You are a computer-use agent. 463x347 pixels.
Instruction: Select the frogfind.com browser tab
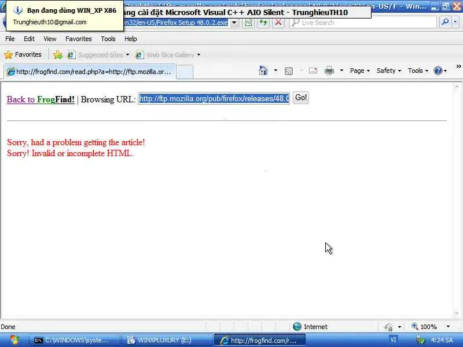click(90, 72)
